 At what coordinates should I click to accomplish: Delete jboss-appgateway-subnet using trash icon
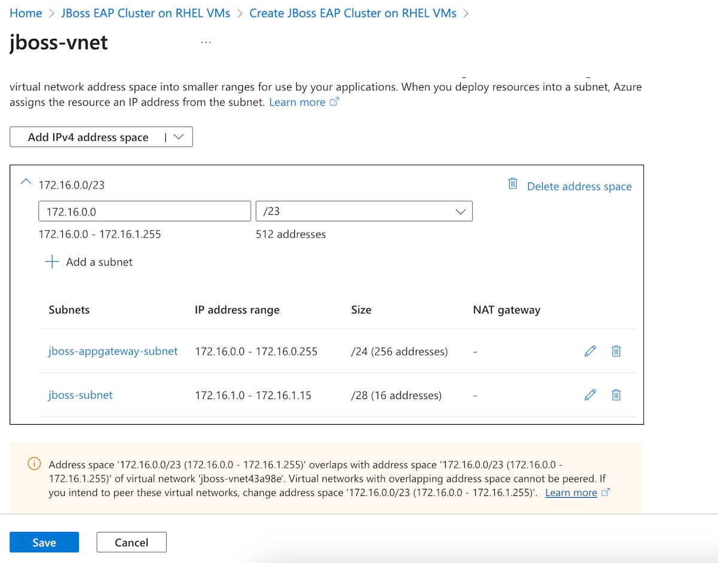click(x=616, y=351)
